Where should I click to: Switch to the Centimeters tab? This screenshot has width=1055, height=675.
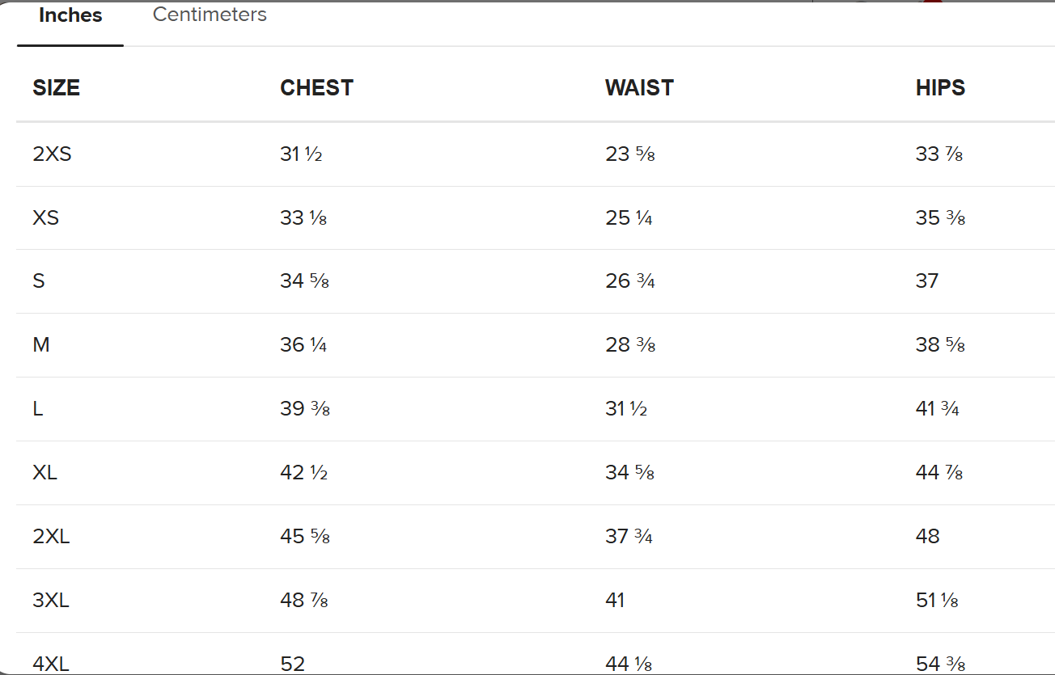pyautogui.click(x=210, y=15)
